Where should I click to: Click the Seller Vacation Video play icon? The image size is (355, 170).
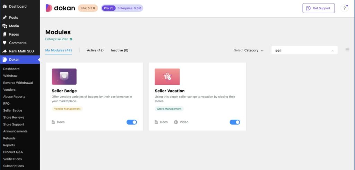point(176,122)
